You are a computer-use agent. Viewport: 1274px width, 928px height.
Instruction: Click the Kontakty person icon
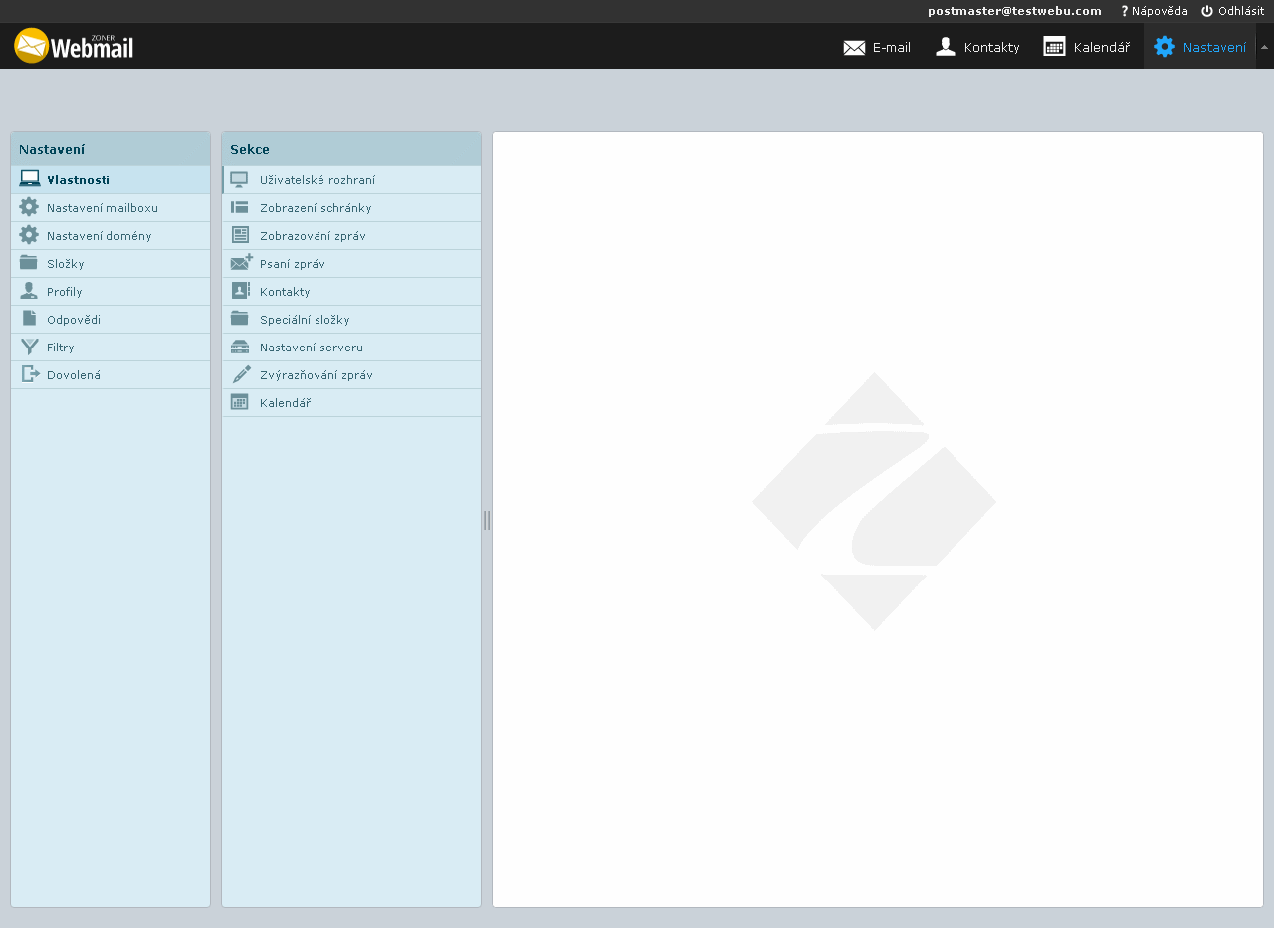[x=946, y=47]
